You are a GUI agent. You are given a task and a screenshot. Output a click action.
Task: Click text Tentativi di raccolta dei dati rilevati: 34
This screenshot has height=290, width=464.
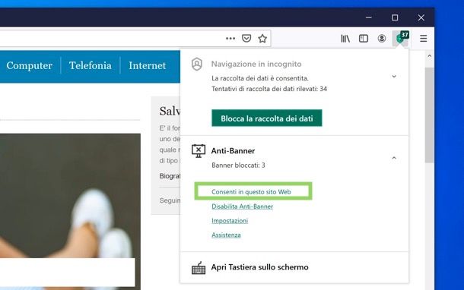click(269, 89)
